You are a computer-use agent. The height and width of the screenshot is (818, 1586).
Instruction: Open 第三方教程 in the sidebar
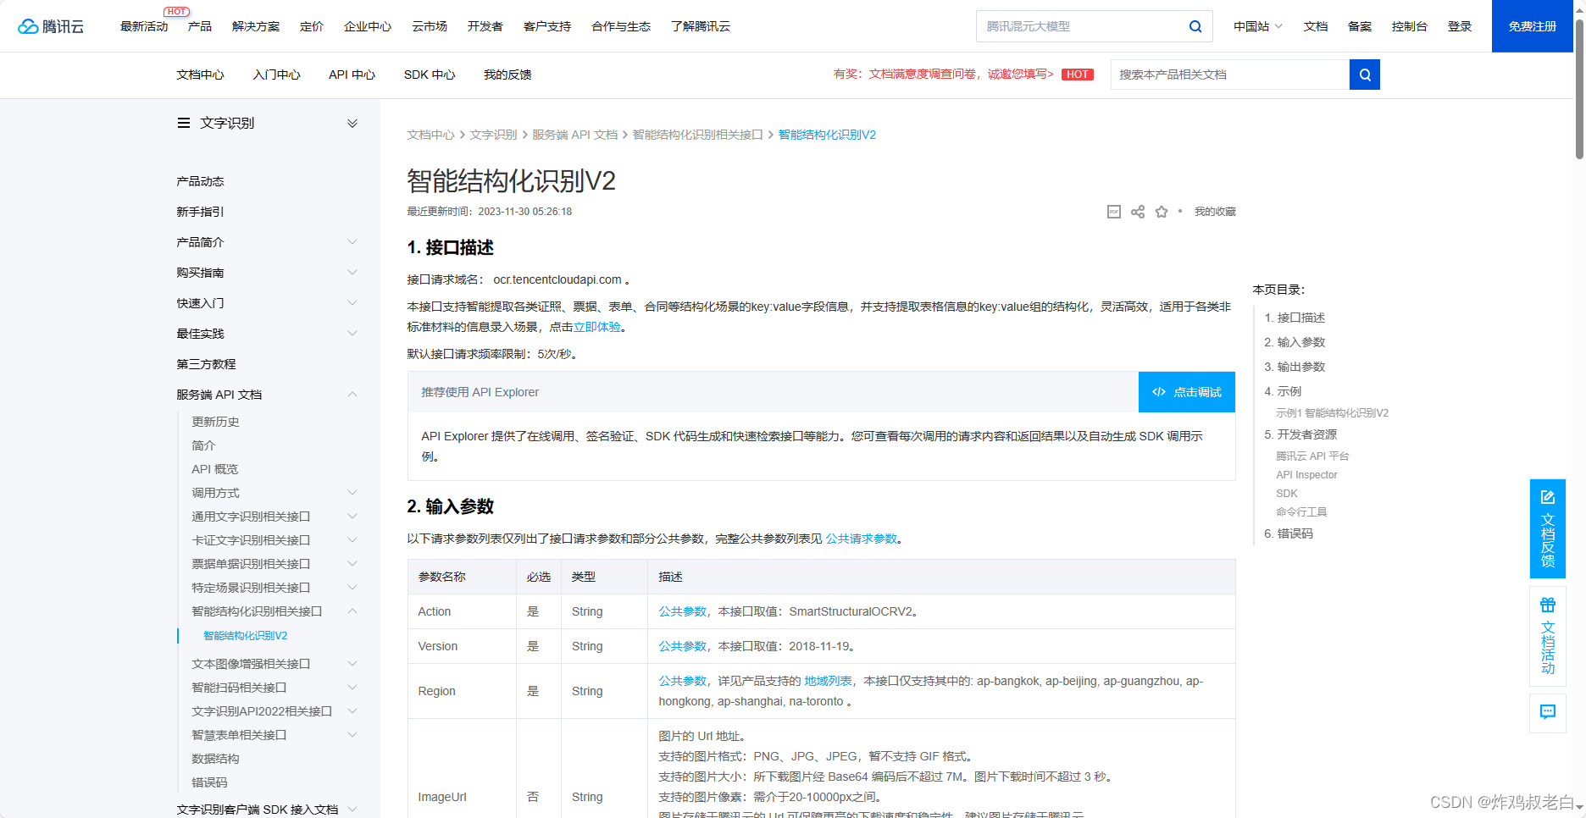tap(206, 364)
